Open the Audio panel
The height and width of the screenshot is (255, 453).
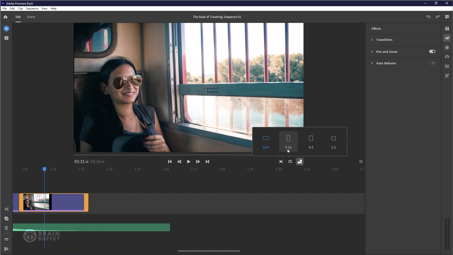tap(447, 66)
